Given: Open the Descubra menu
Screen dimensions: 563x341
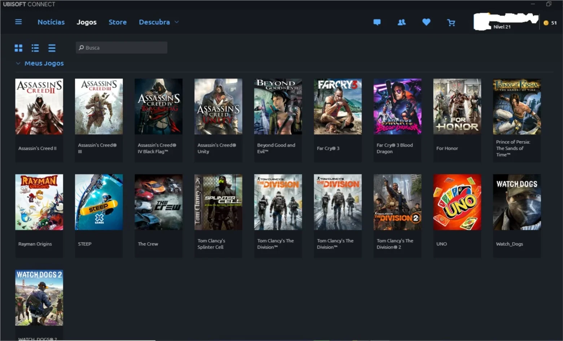Looking at the screenshot, I should (154, 22).
